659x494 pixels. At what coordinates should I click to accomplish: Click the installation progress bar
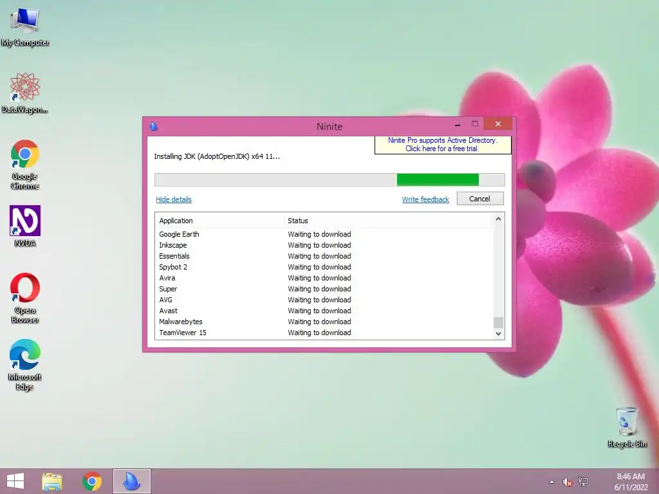click(329, 180)
